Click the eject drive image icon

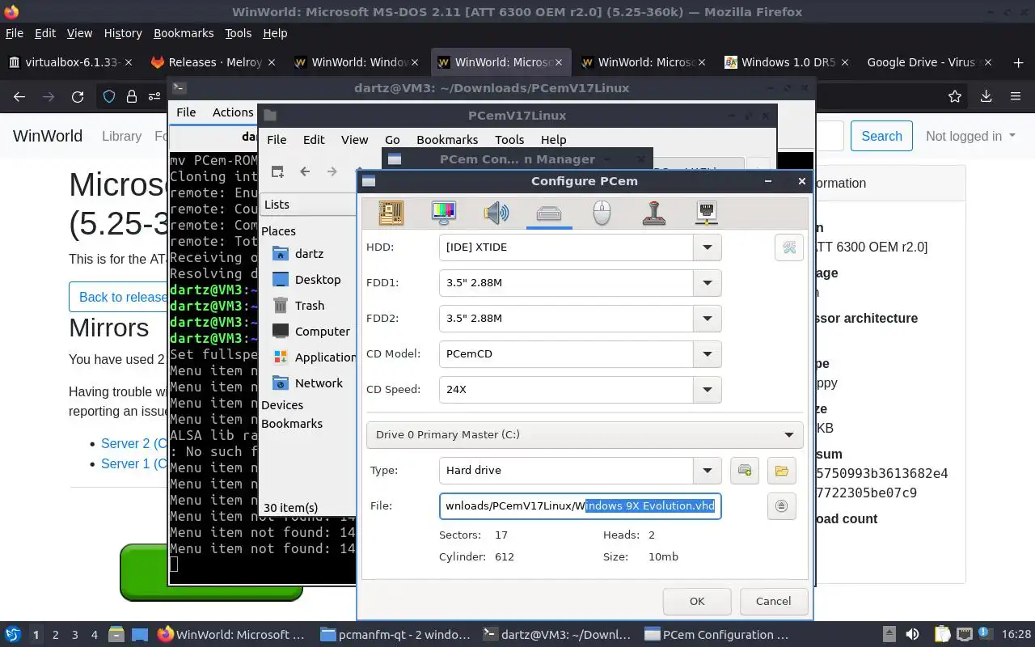781,506
